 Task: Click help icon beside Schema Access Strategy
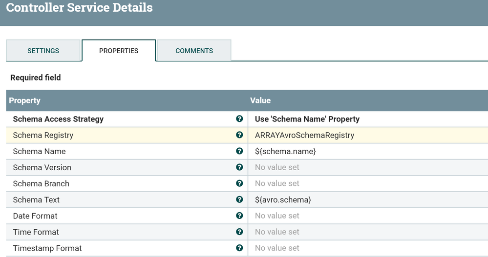click(239, 119)
